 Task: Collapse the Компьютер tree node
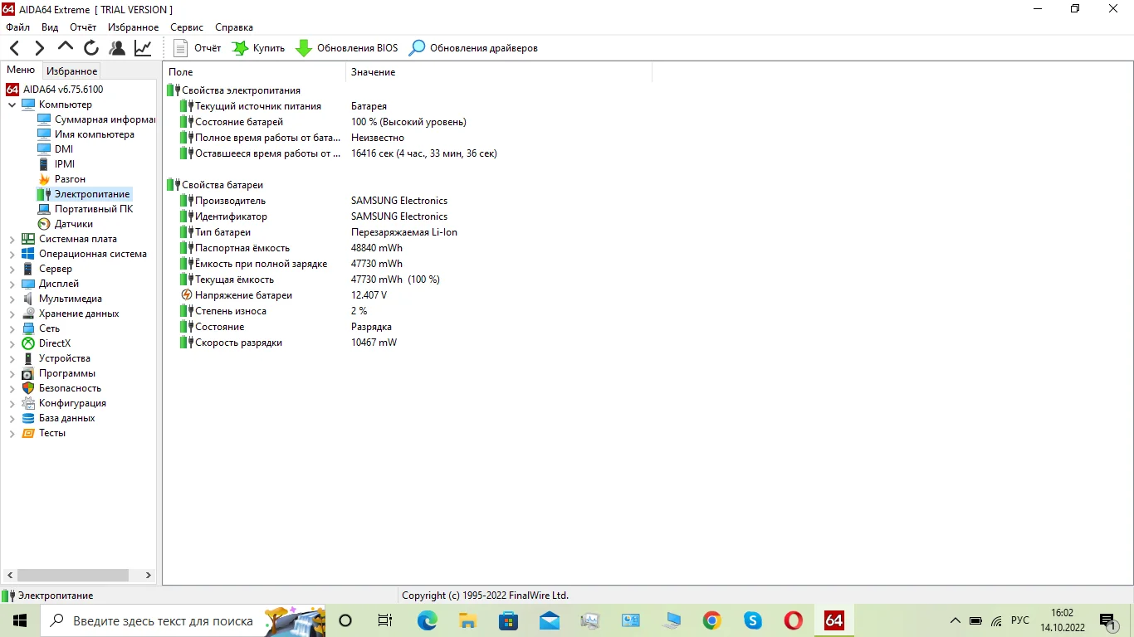click(12, 105)
